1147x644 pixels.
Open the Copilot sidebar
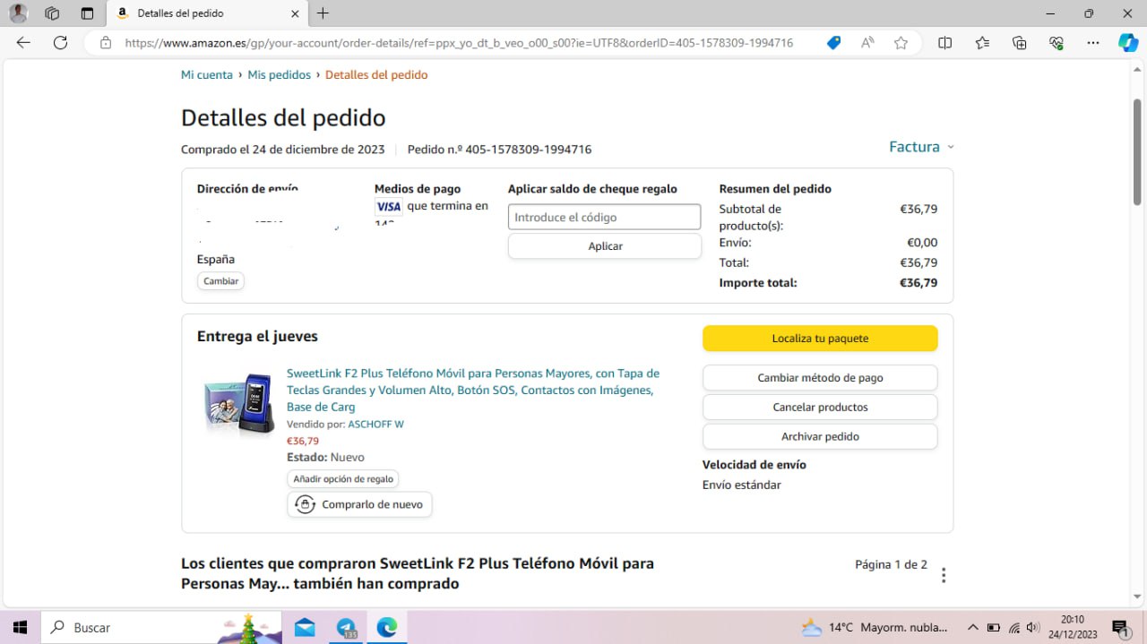tap(1128, 42)
